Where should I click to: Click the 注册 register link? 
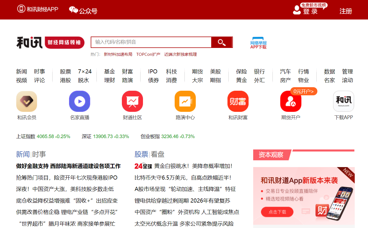pyautogui.click(x=346, y=11)
